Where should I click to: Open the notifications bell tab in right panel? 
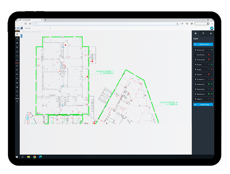211,33
